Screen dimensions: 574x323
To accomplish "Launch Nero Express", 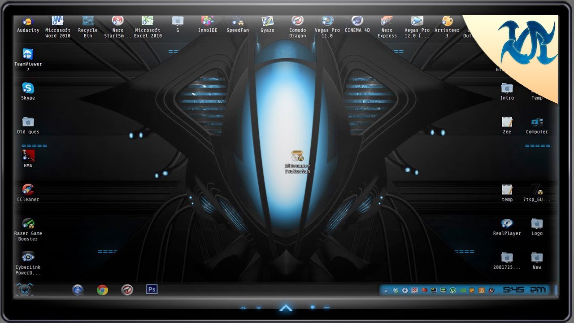I will tap(387, 26).
